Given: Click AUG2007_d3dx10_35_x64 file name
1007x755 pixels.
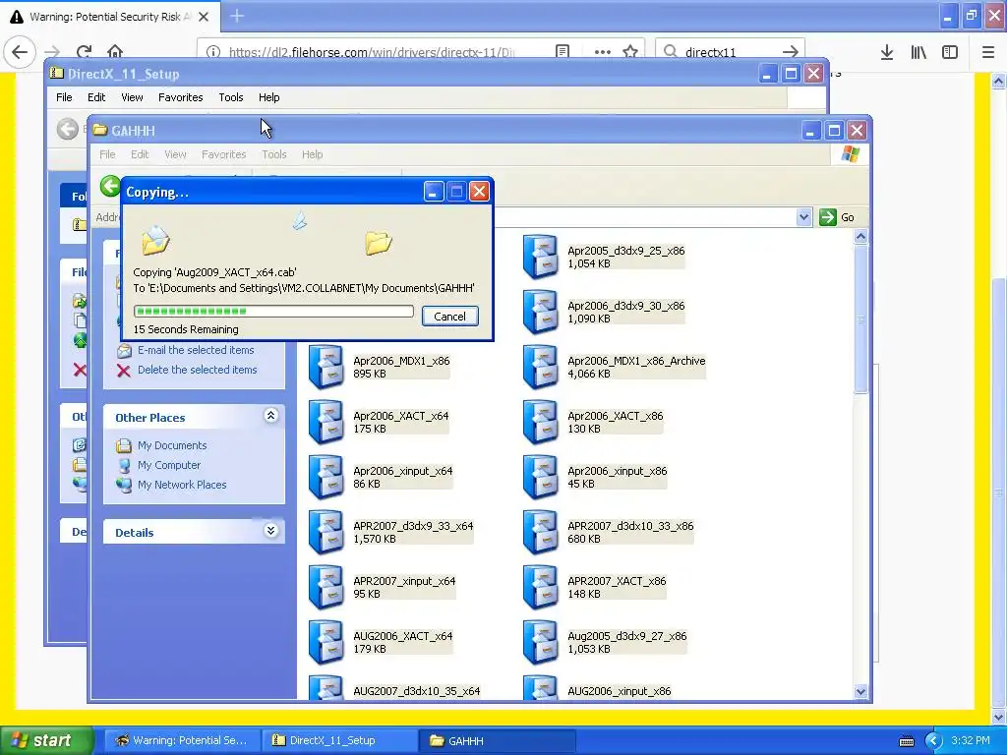Looking at the screenshot, I should click(416, 691).
